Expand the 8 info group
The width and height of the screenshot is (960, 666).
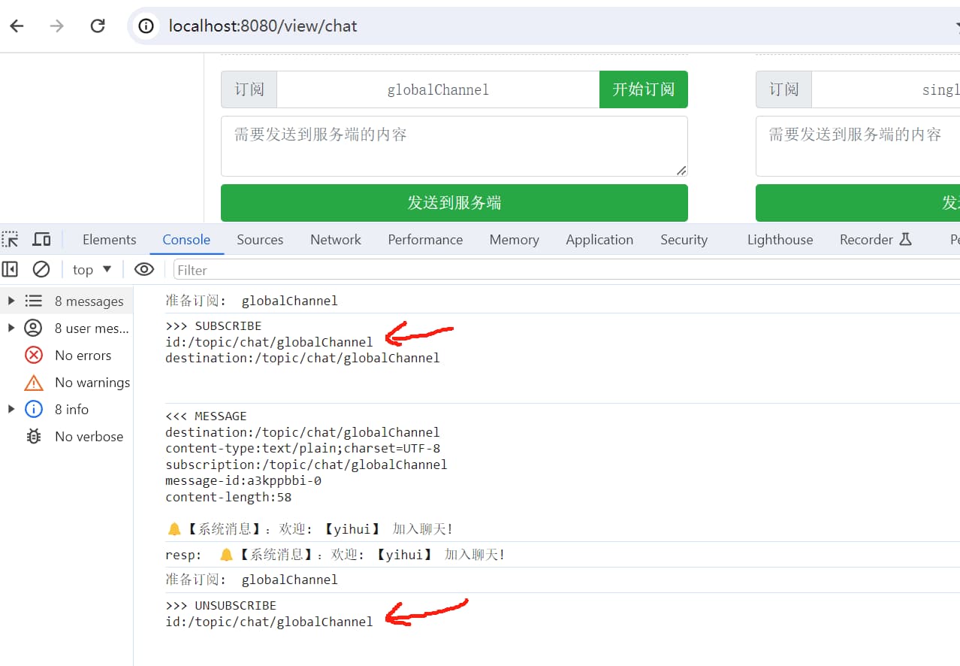pyautogui.click(x=11, y=409)
